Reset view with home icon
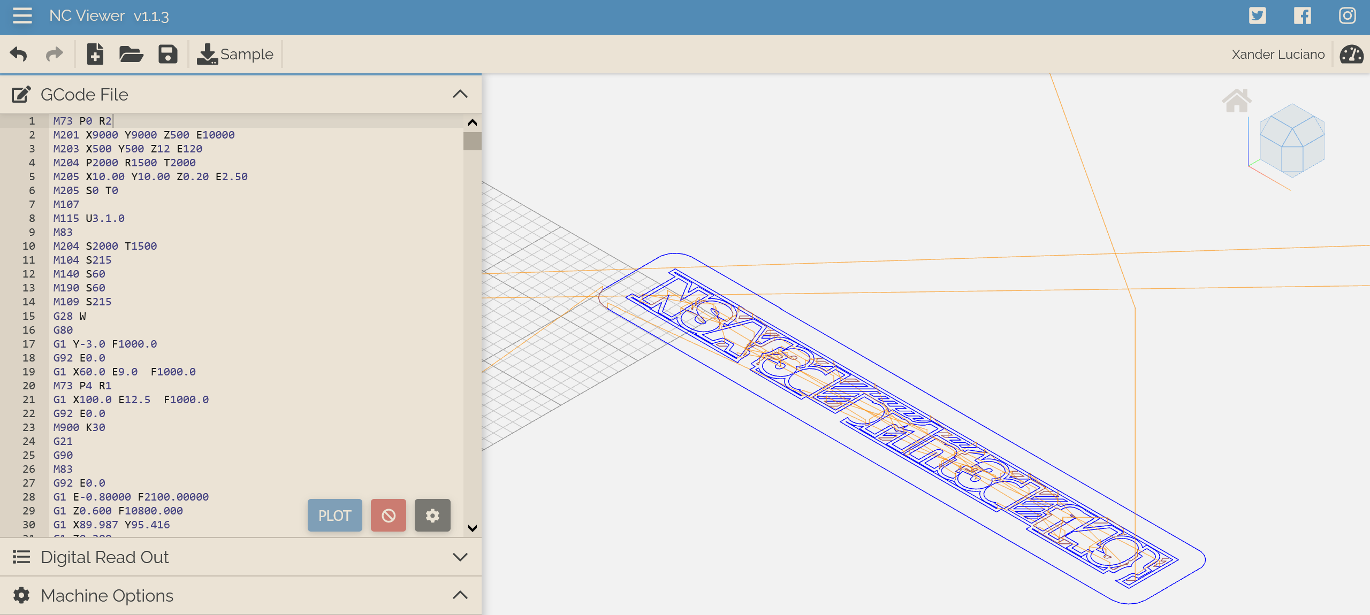Image resolution: width=1370 pixels, height=615 pixels. 1237,101
